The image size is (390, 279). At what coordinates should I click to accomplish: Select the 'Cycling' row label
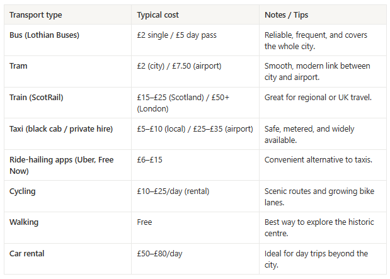coord(23,191)
